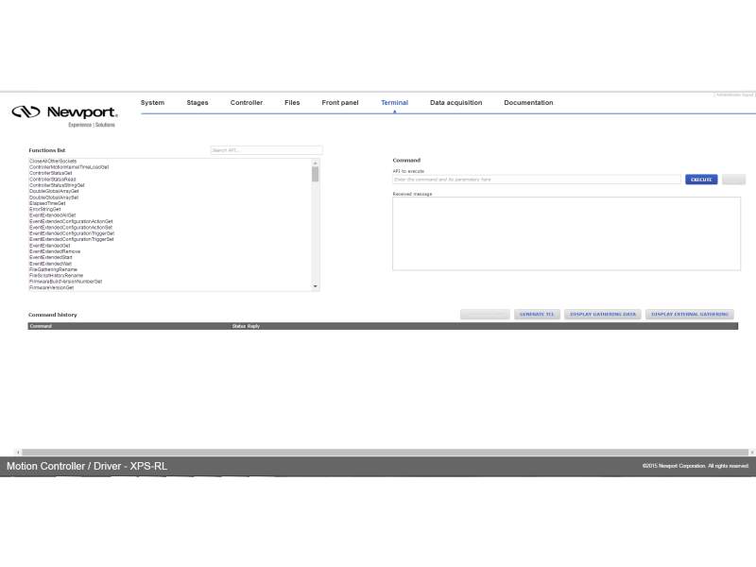This screenshot has width=756, height=567.
Task: Open the Documentation tab
Action: [x=528, y=102]
